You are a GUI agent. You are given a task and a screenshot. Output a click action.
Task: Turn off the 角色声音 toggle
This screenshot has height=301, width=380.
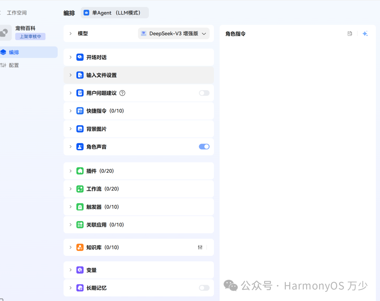click(x=204, y=147)
